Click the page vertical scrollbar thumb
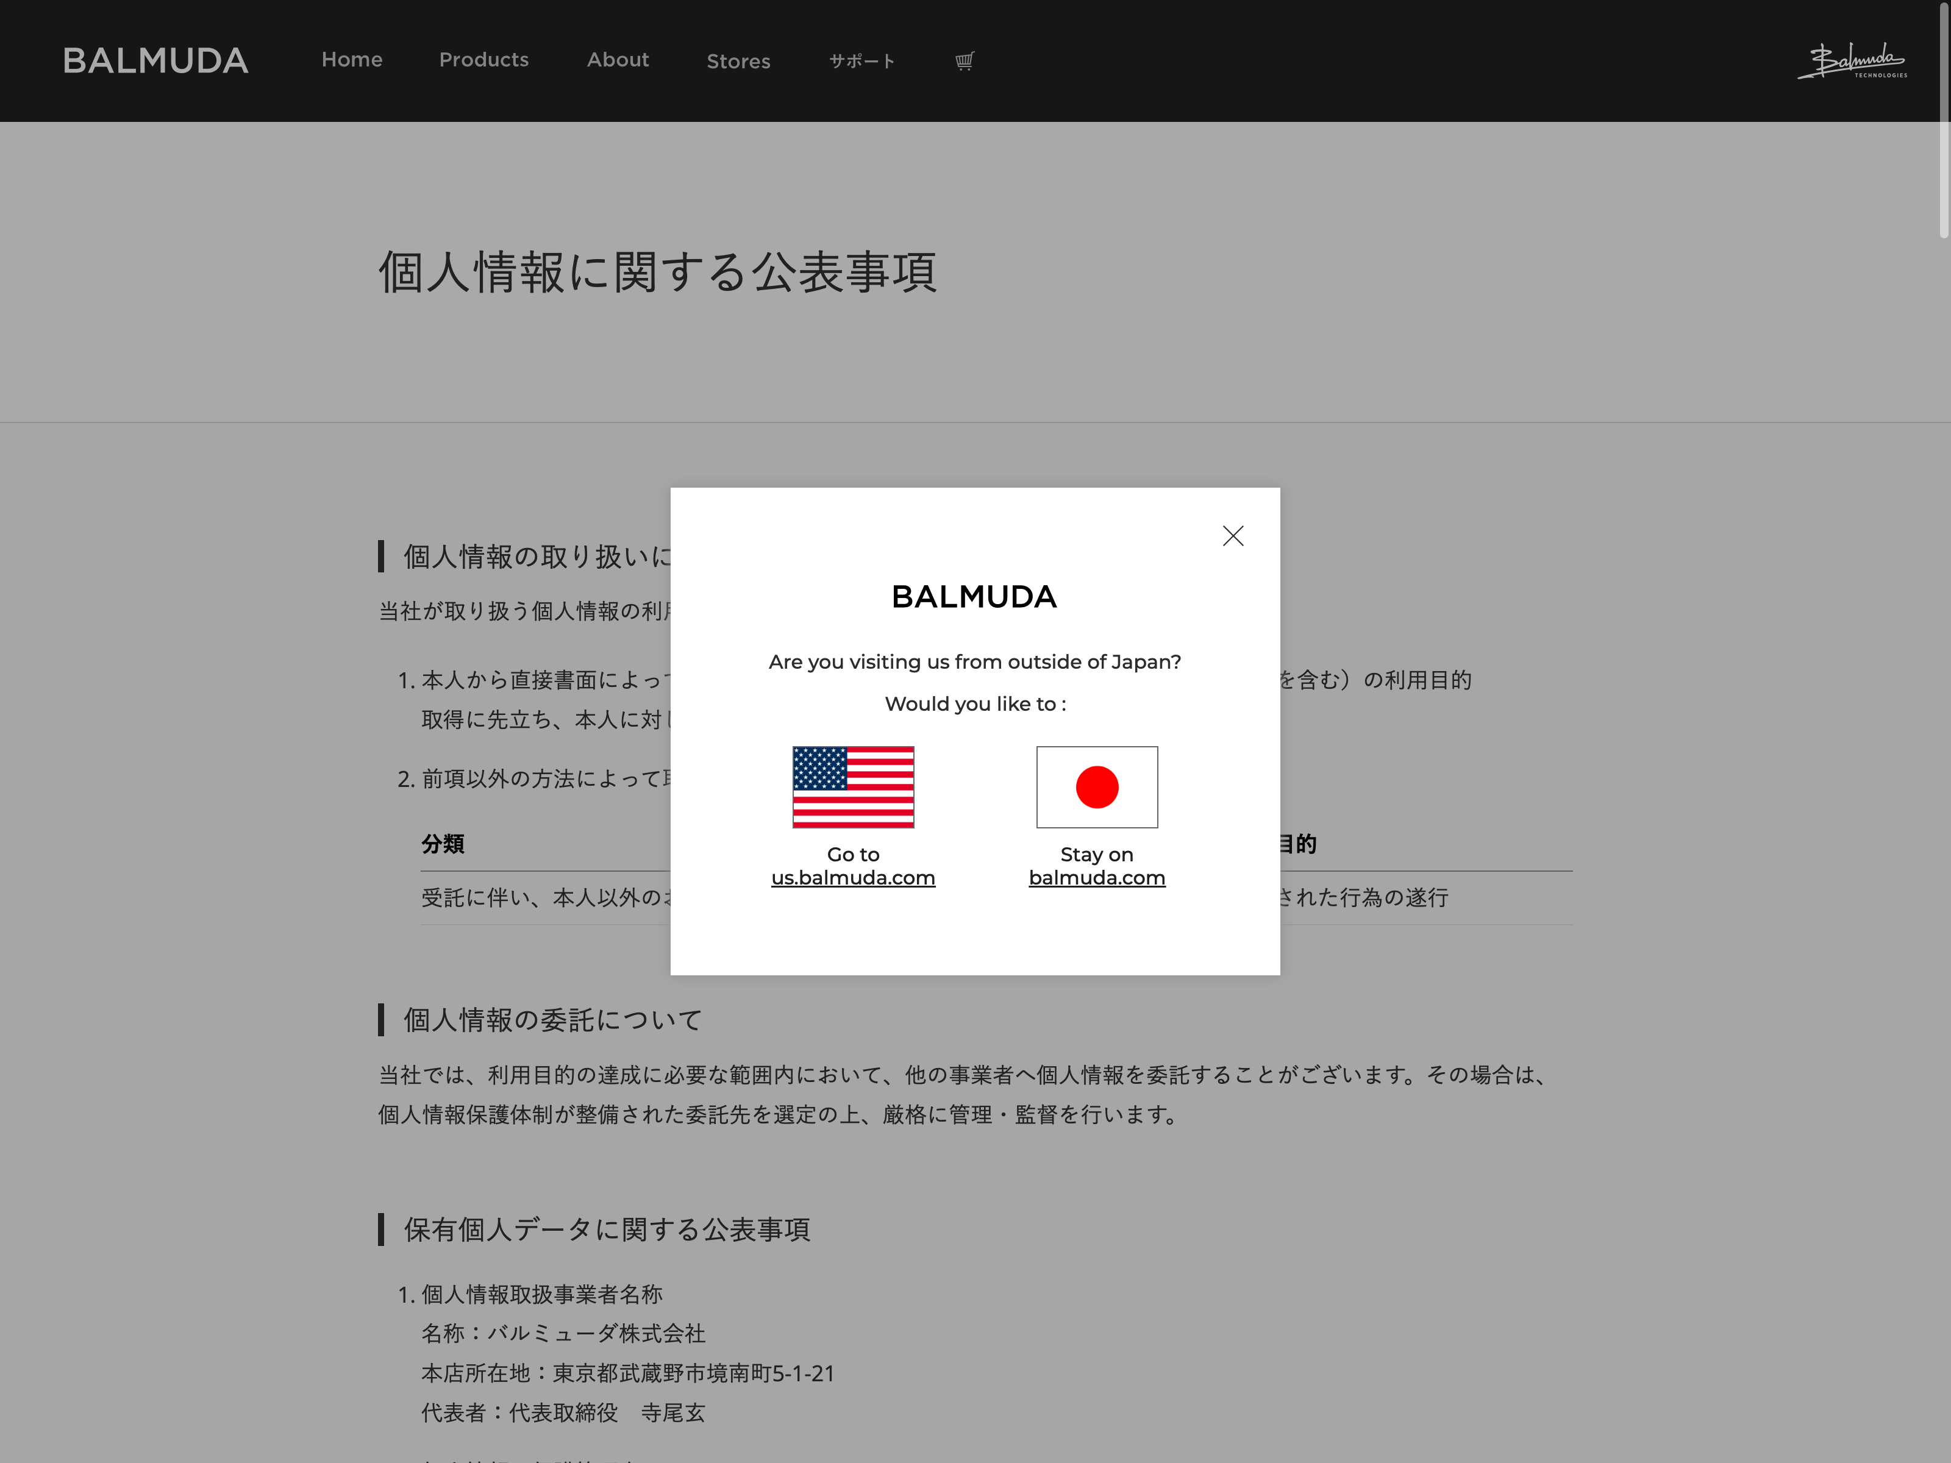 pyautogui.click(x=1943, y=119)
